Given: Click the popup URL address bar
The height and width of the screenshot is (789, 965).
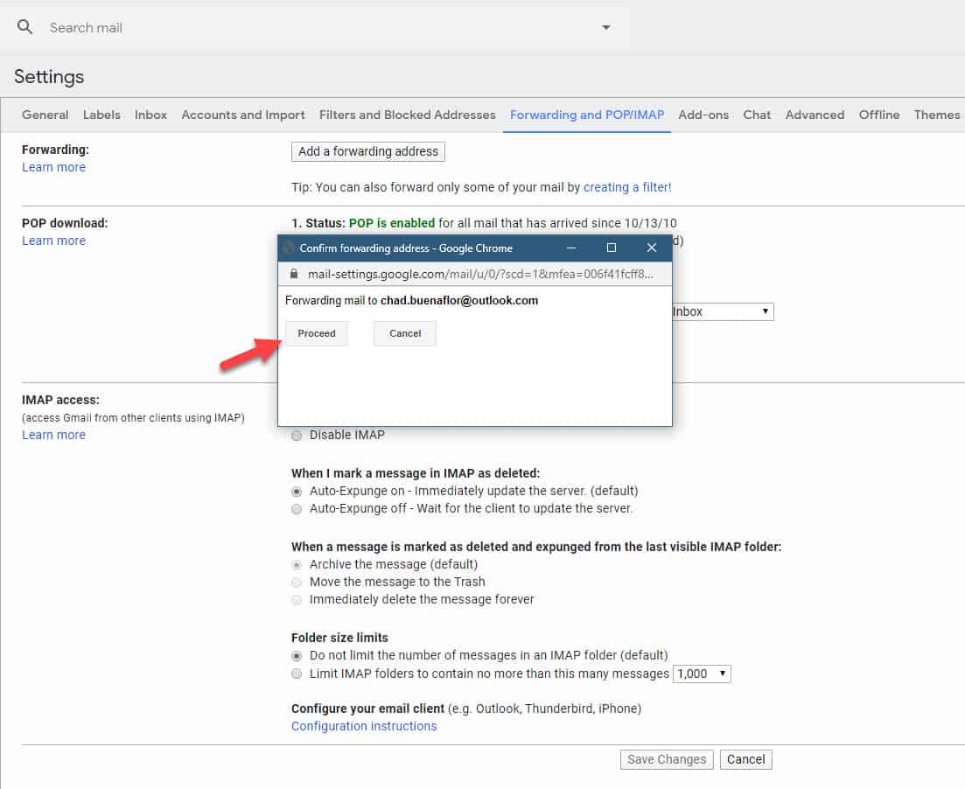Looking at the screenshot, I should [480, 274].
